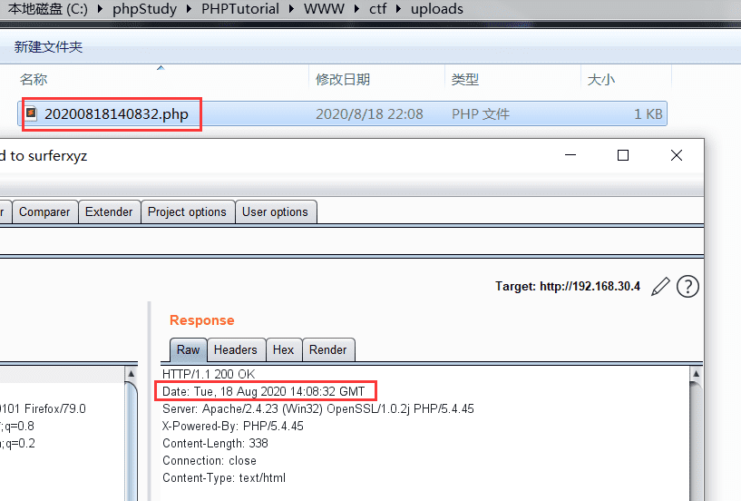Expand breadcrumb arrow after WWW
This screenshot has width=741, height=501.
[x=356, y=9]
